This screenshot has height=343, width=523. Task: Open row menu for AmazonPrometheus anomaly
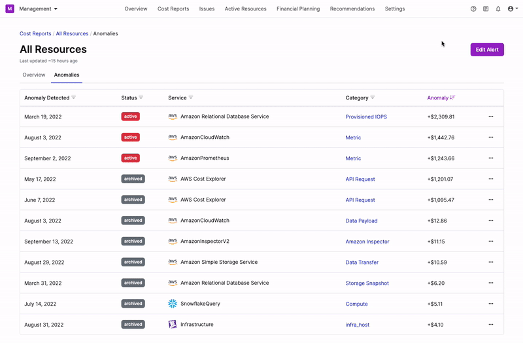click(x=491, y=158)
